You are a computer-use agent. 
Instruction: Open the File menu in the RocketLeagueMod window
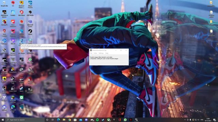(91, 53)
